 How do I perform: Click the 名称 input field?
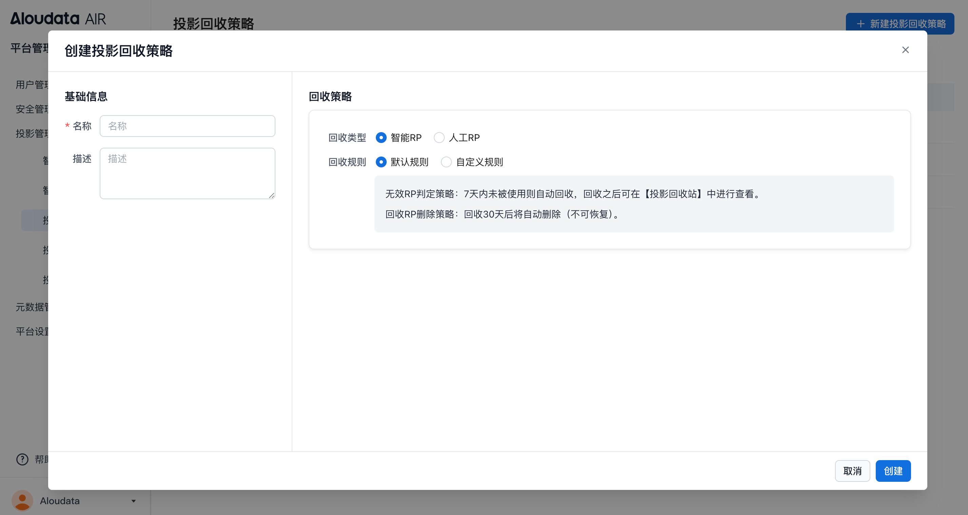[x=187, y=126]
